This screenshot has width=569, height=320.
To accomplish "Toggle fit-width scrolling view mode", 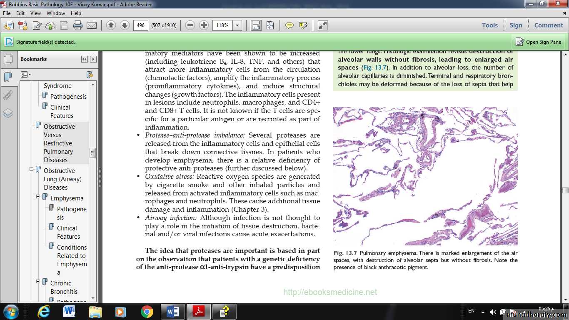I will point(256,25).
